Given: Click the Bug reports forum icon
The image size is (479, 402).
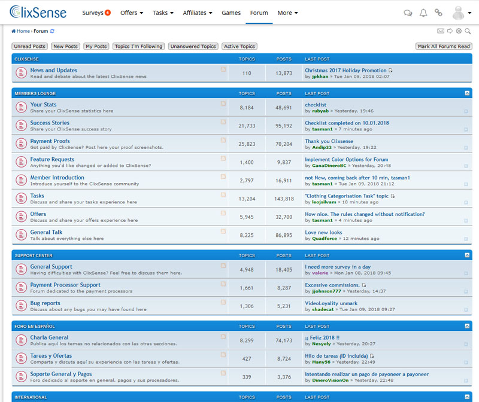Looking at the screenshot, I should (22, 306).
